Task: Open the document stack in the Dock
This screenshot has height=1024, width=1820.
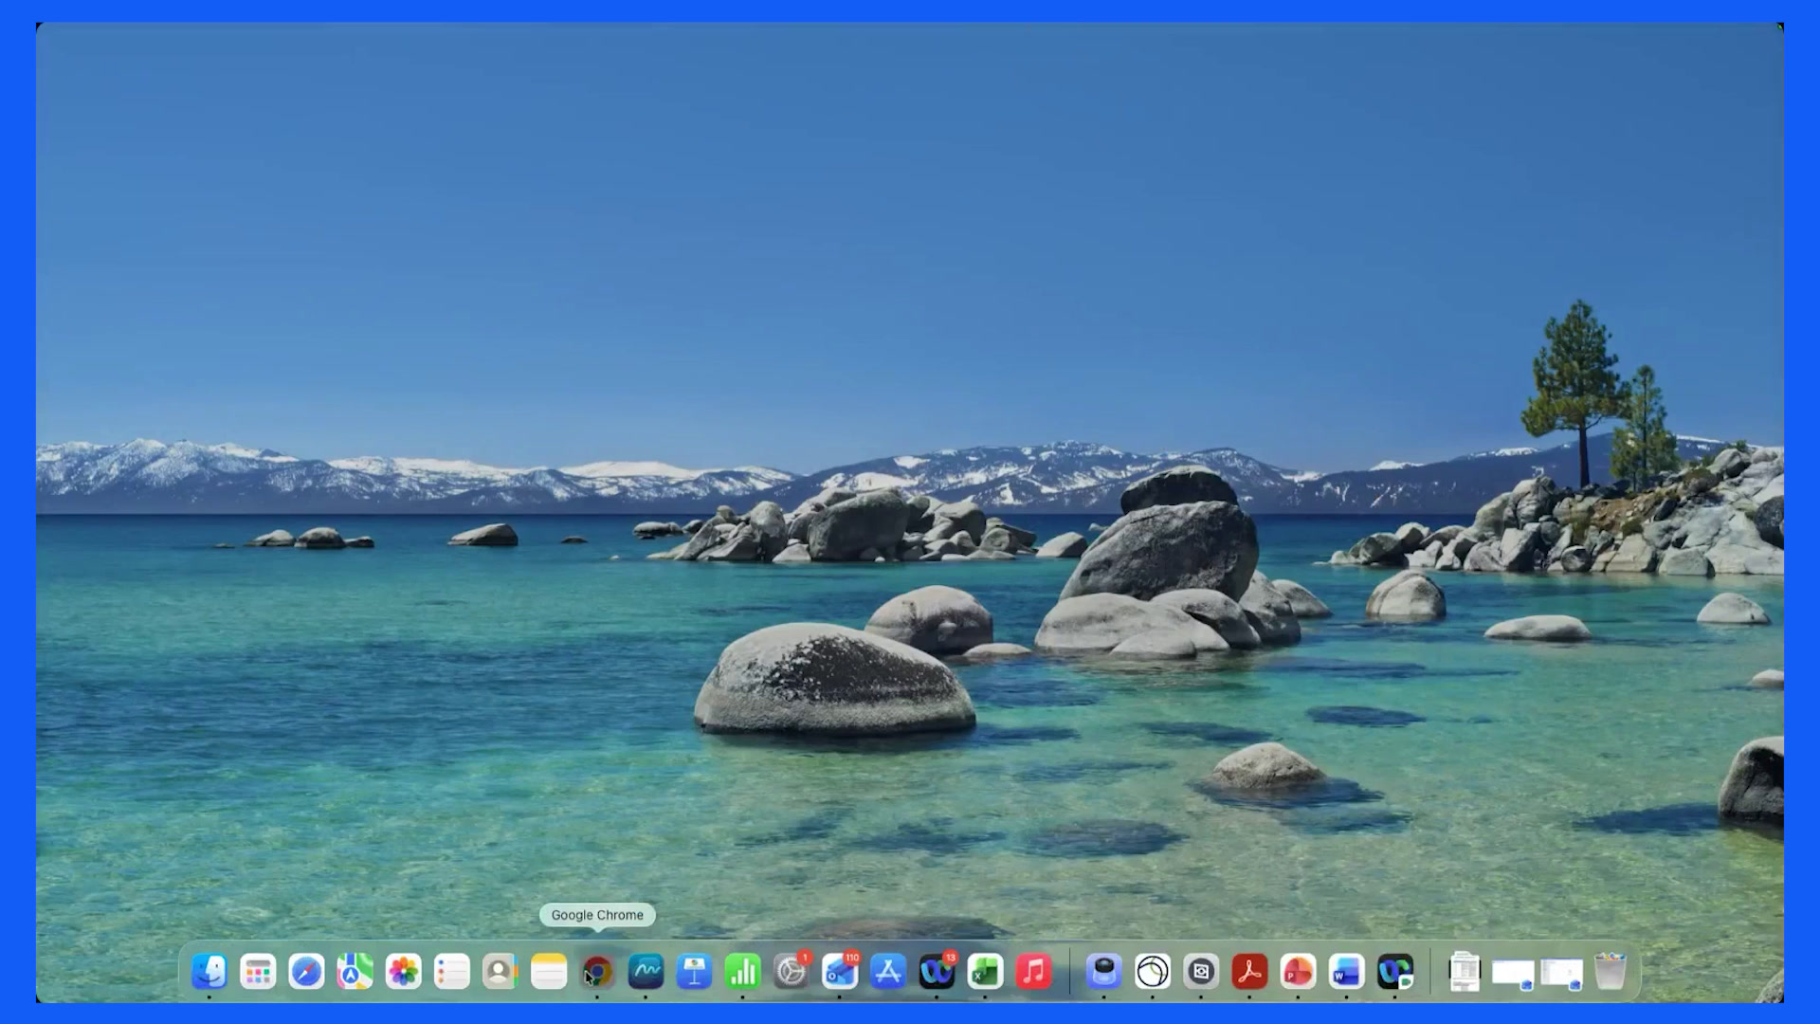Action: click(1465, 972)
